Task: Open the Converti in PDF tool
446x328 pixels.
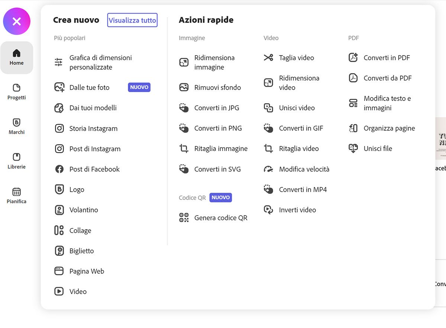Action: tap(387, 58)
